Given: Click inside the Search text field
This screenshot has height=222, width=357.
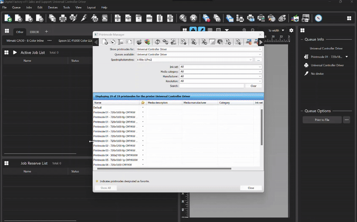Looking at the screenshot, I should point(212,86).
